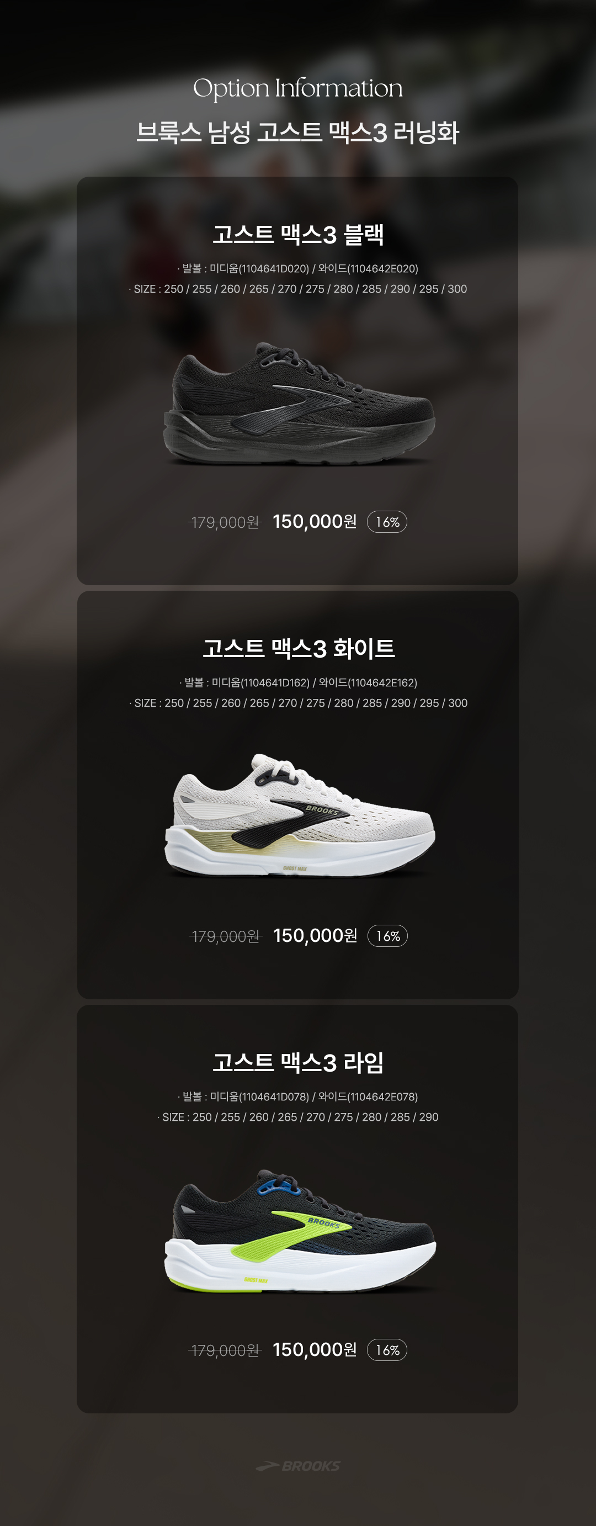Viewport: 596px width, 1526px height.
Task: Click the lime model size list ending in 290
Action: [x=297, y=1117]
